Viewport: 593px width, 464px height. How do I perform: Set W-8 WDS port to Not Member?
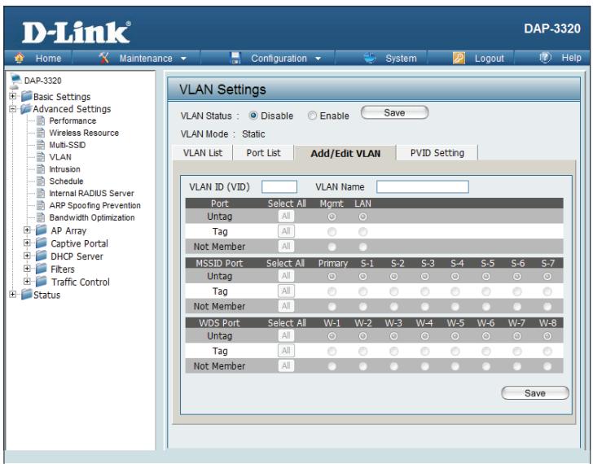click(x=547, y=366)
